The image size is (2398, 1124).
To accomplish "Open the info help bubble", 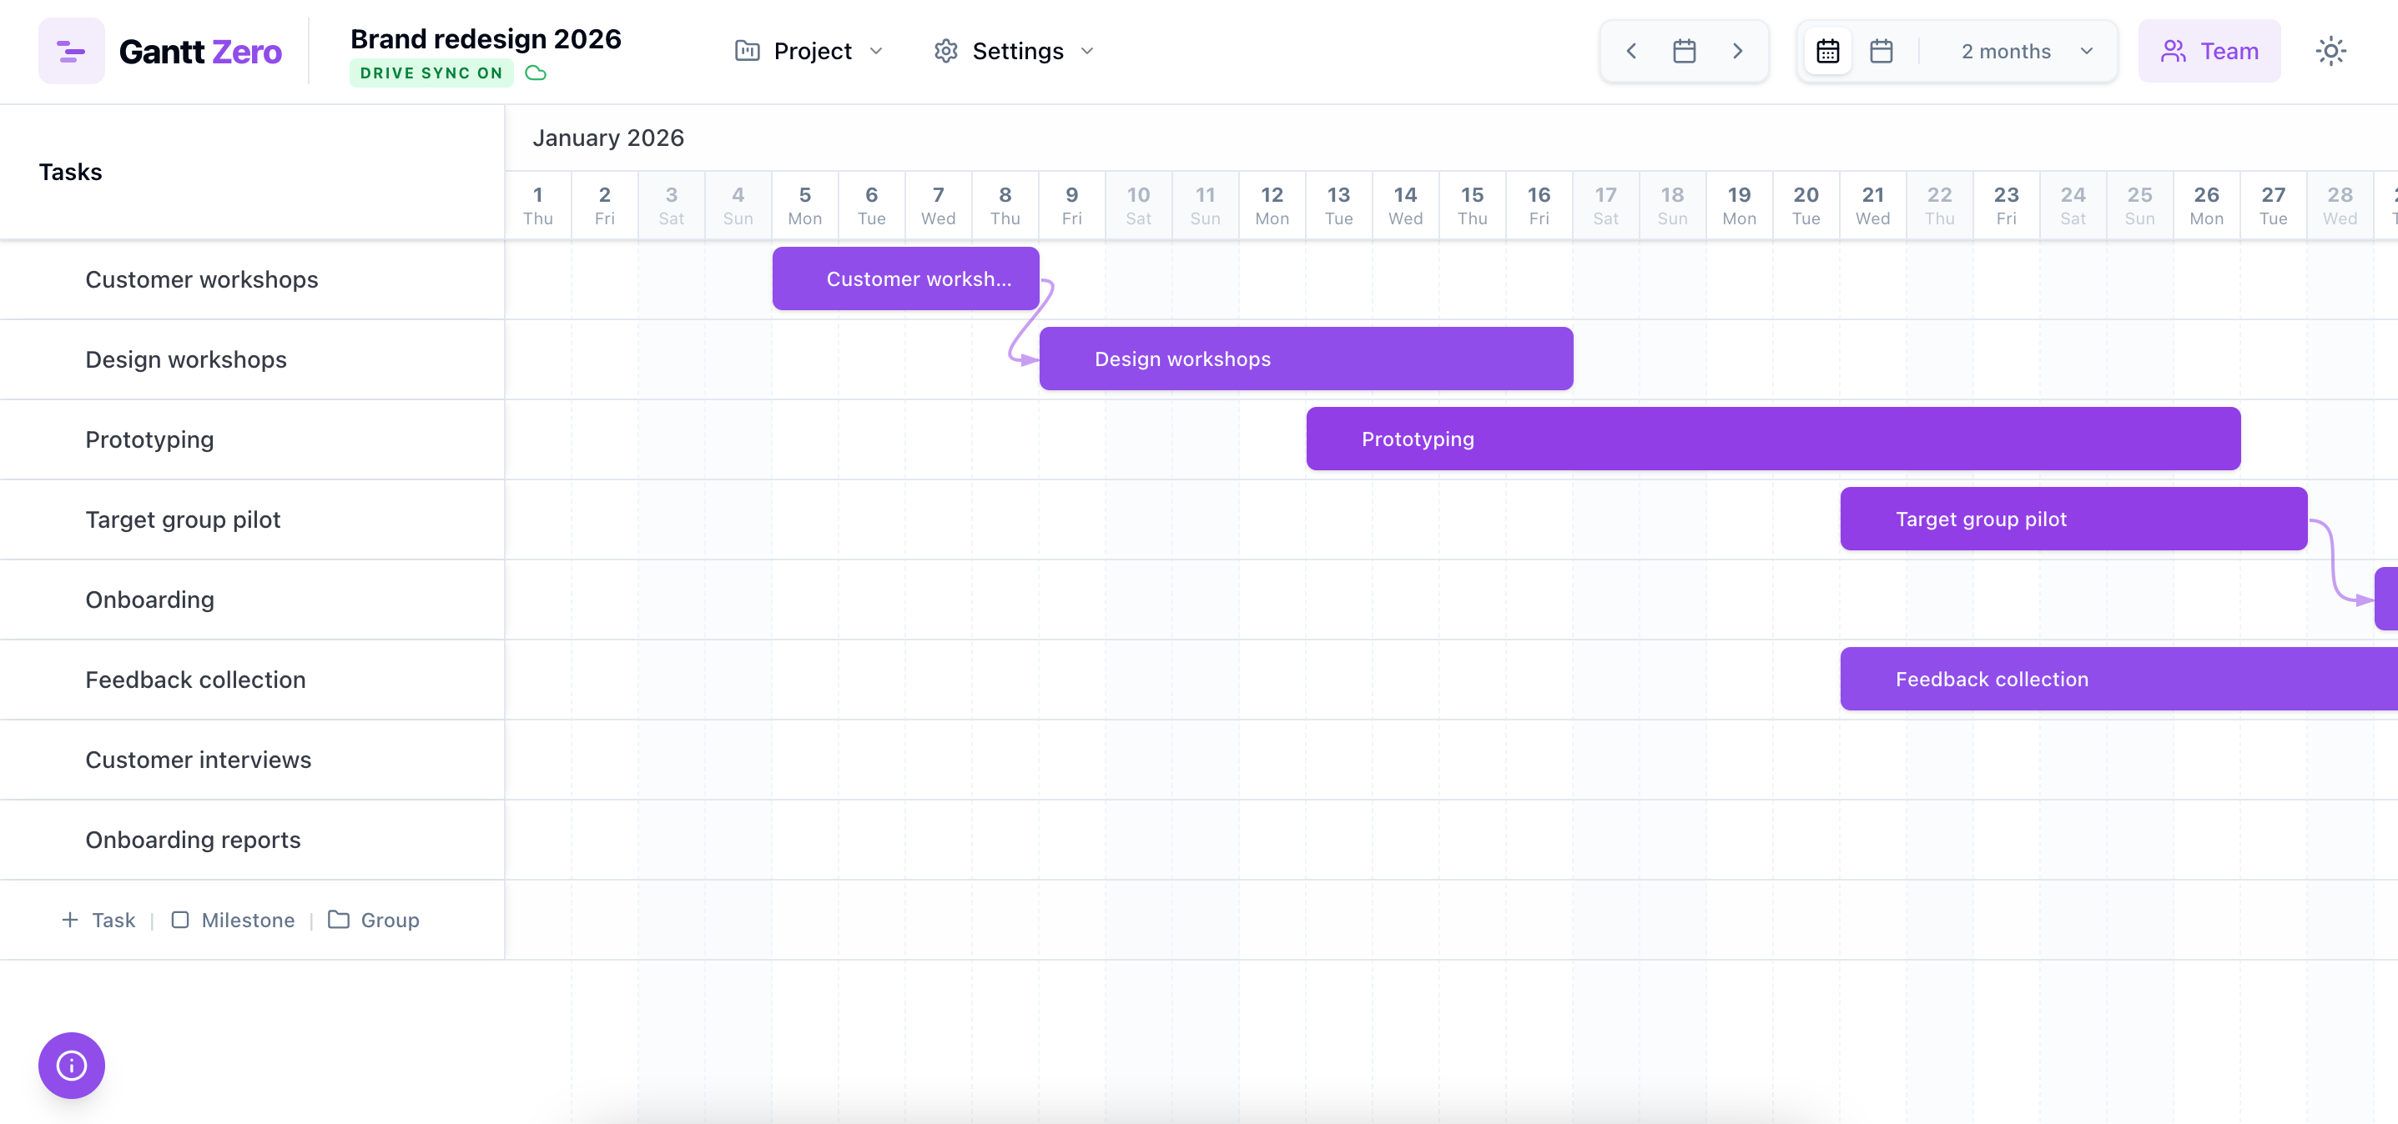I will tap(71, 1066).
